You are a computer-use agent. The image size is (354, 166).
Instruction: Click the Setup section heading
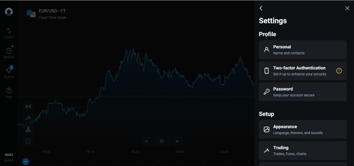coord(266,114)
